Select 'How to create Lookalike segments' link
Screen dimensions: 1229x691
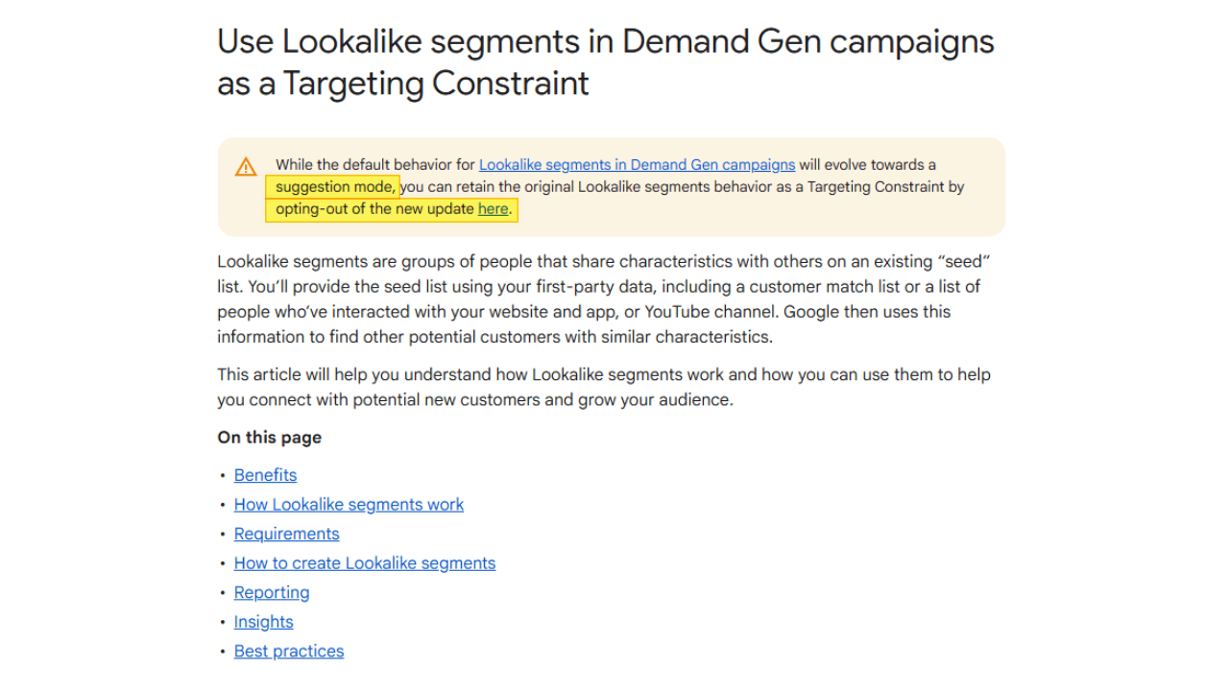pyautogui.click(x=365, y=563)
